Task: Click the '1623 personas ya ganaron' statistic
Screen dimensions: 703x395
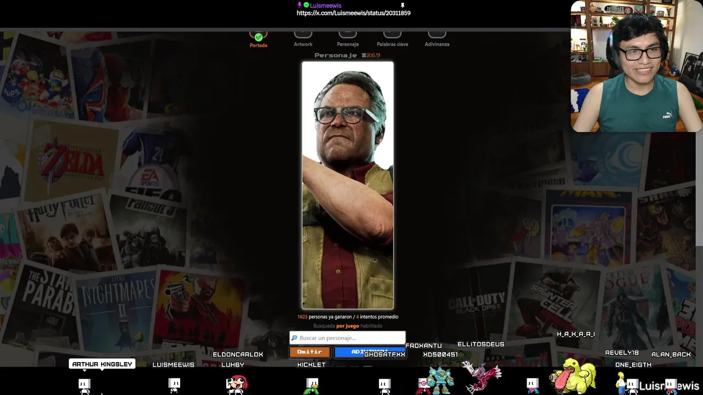Action: [x=325, y=317]
